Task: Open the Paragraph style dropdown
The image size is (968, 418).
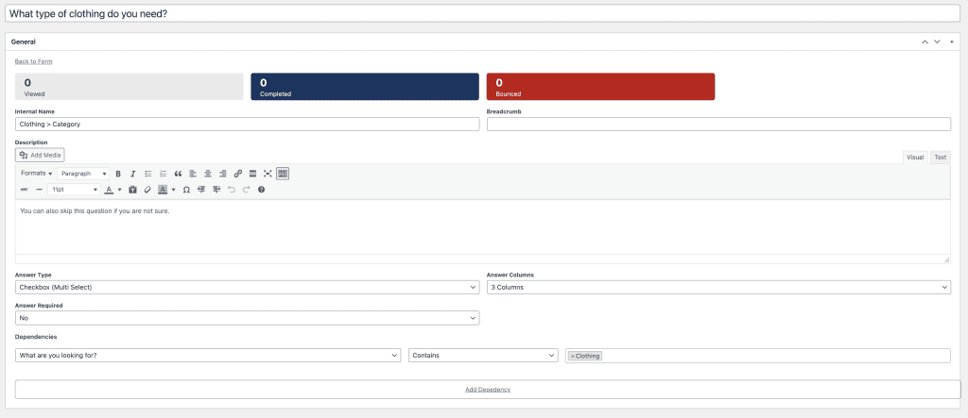Action: tap(83, 174)
